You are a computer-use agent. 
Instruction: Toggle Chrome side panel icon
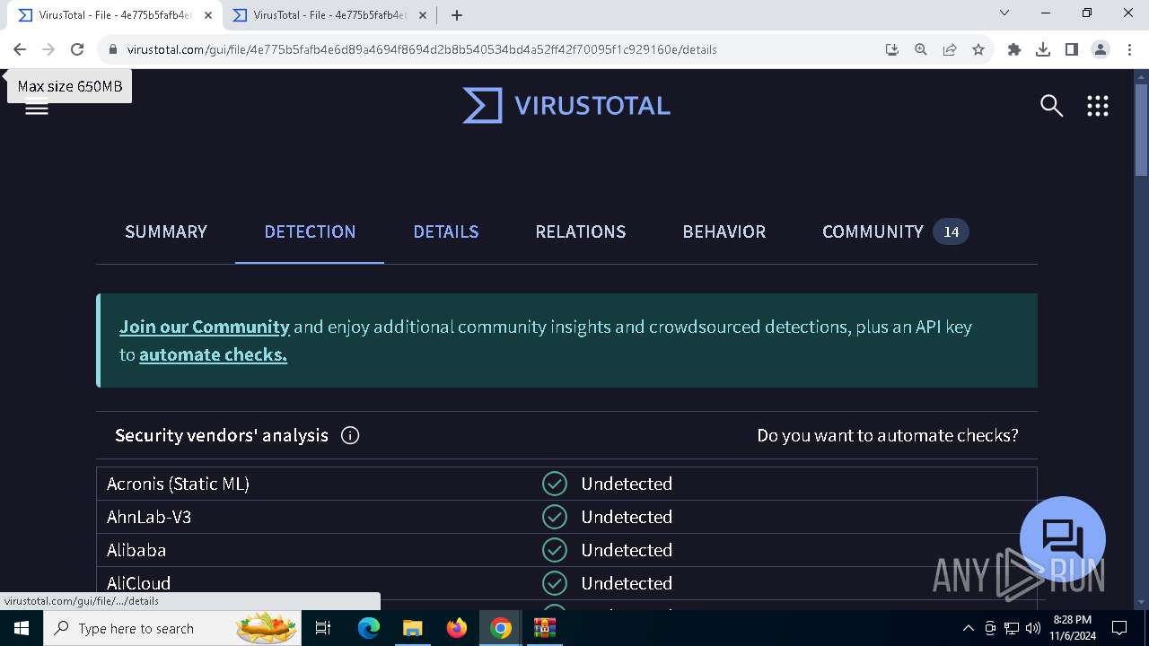point(1072,49)
